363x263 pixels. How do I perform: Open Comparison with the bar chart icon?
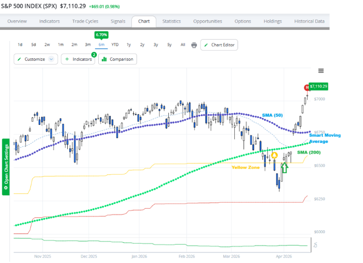(117, 59)
